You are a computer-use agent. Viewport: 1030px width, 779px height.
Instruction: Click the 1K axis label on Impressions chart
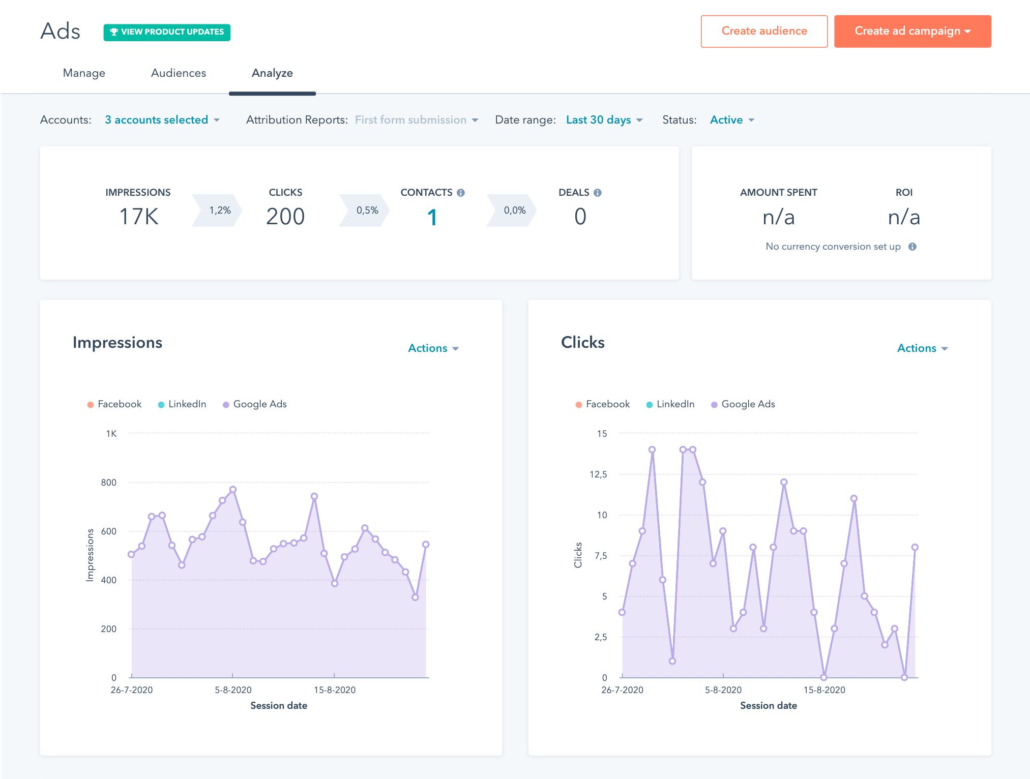(111, 434)
